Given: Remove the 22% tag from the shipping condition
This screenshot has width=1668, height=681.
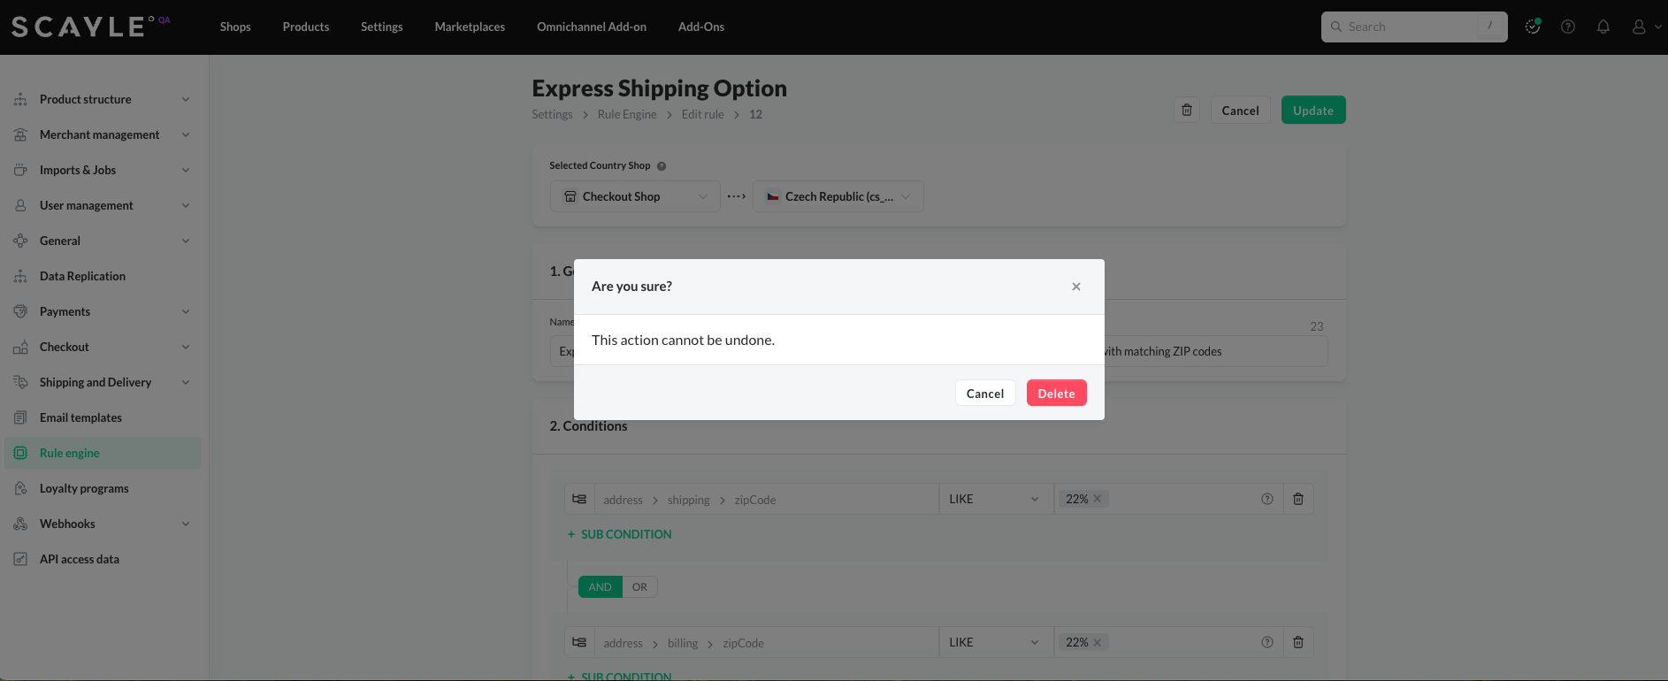Looking at the screenshot, I should tap(1098, 499).
